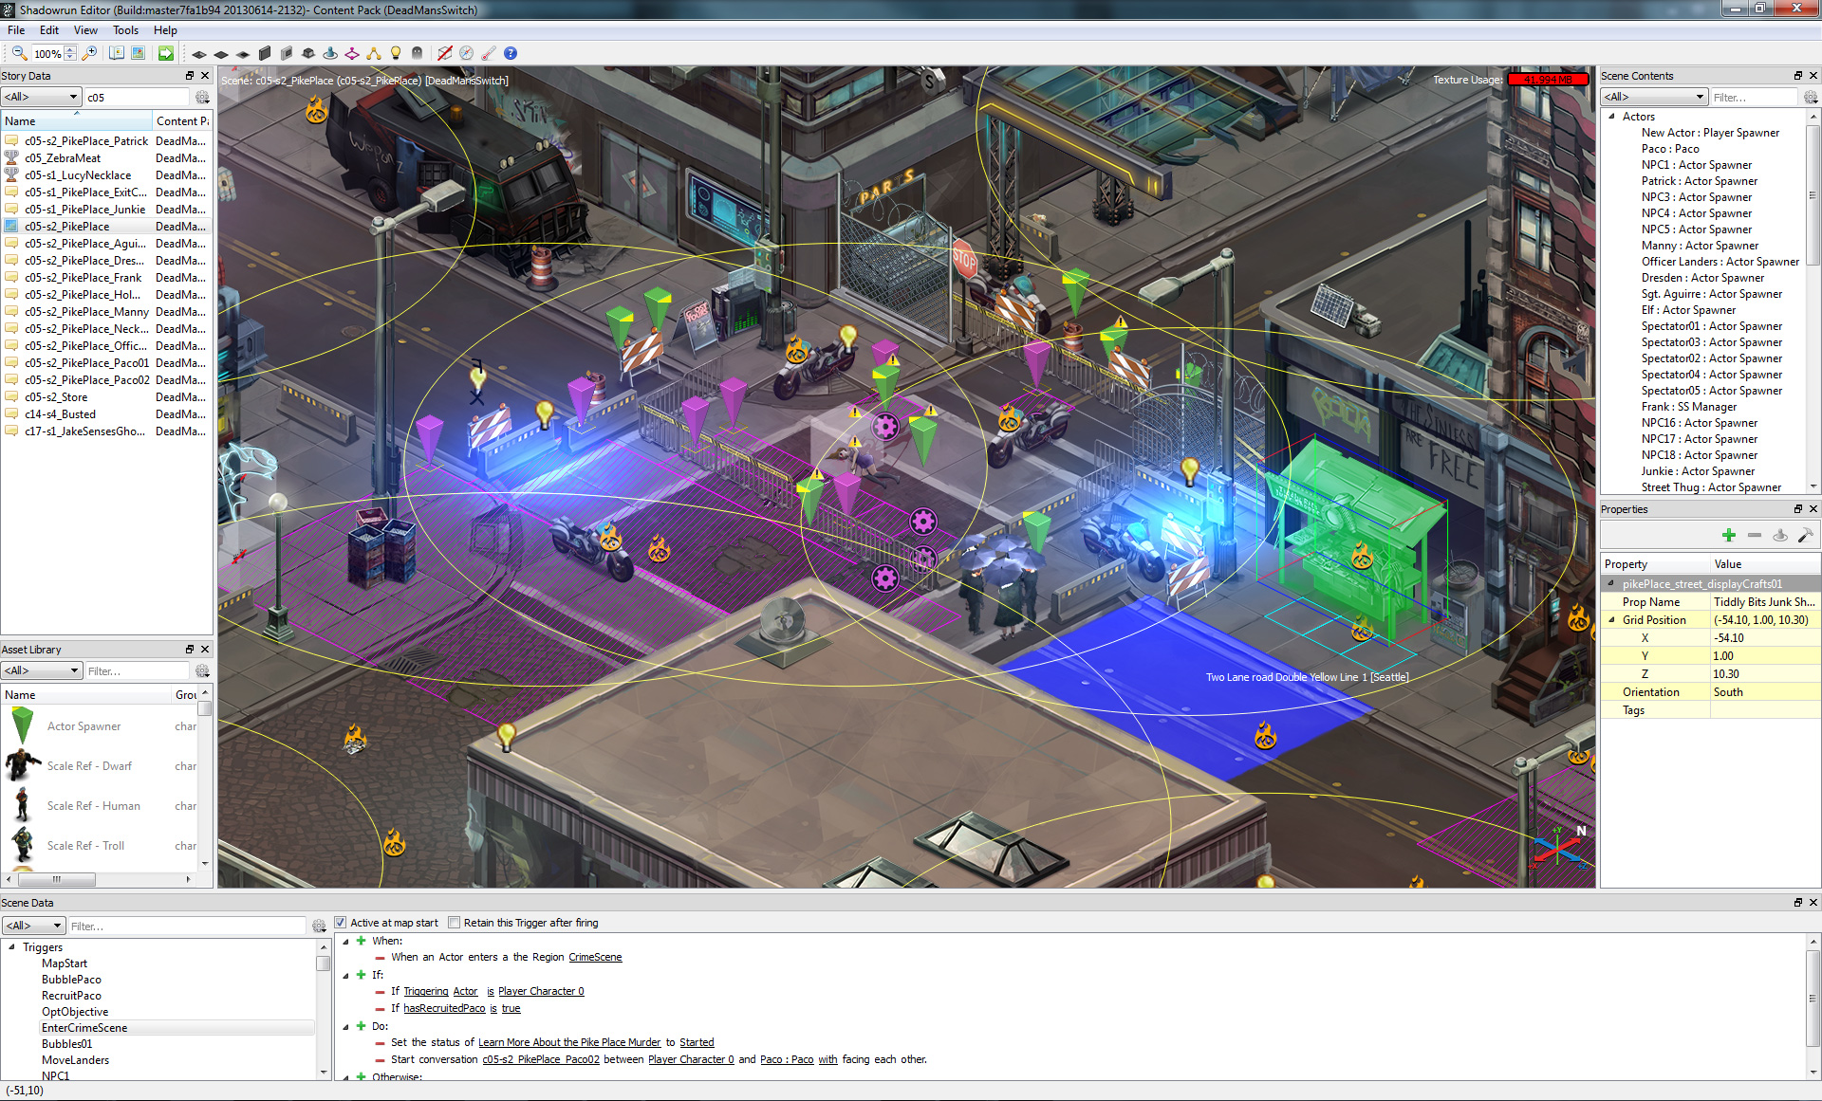Click the compass toolbar icon
This screenshot has height=1101, width=1822.
pyautogui.click(x=466, y=53)
